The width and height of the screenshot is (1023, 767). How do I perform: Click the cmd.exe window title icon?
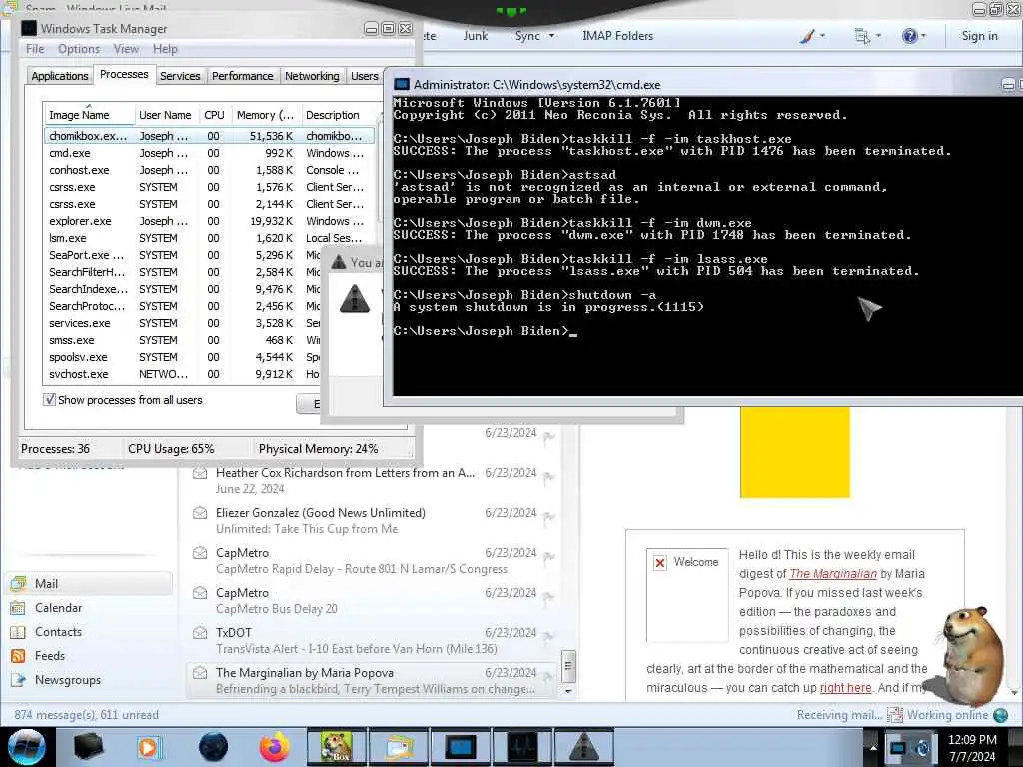(402, 84)
